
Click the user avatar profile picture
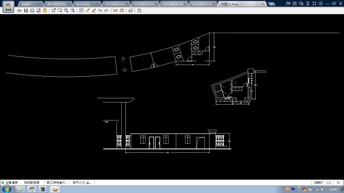coord(8,6)
